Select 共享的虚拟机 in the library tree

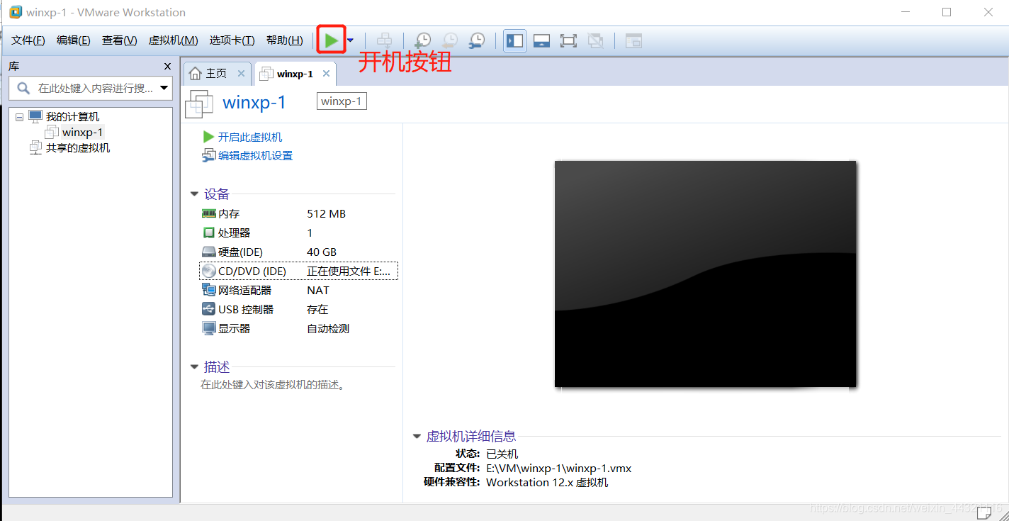(78, 148)
